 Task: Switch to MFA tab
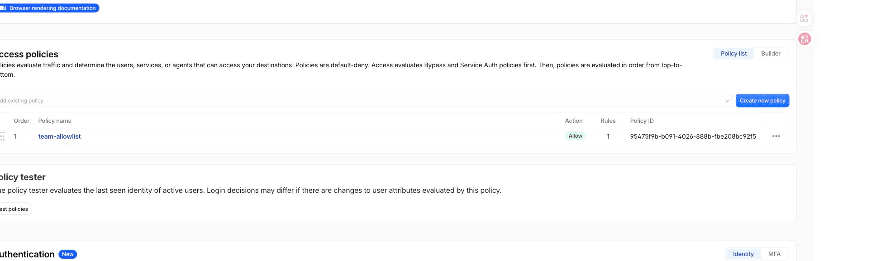click(x=774, y=254)
